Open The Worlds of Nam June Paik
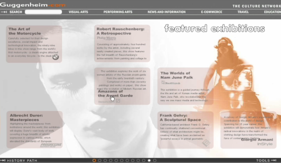 [177, 75]
